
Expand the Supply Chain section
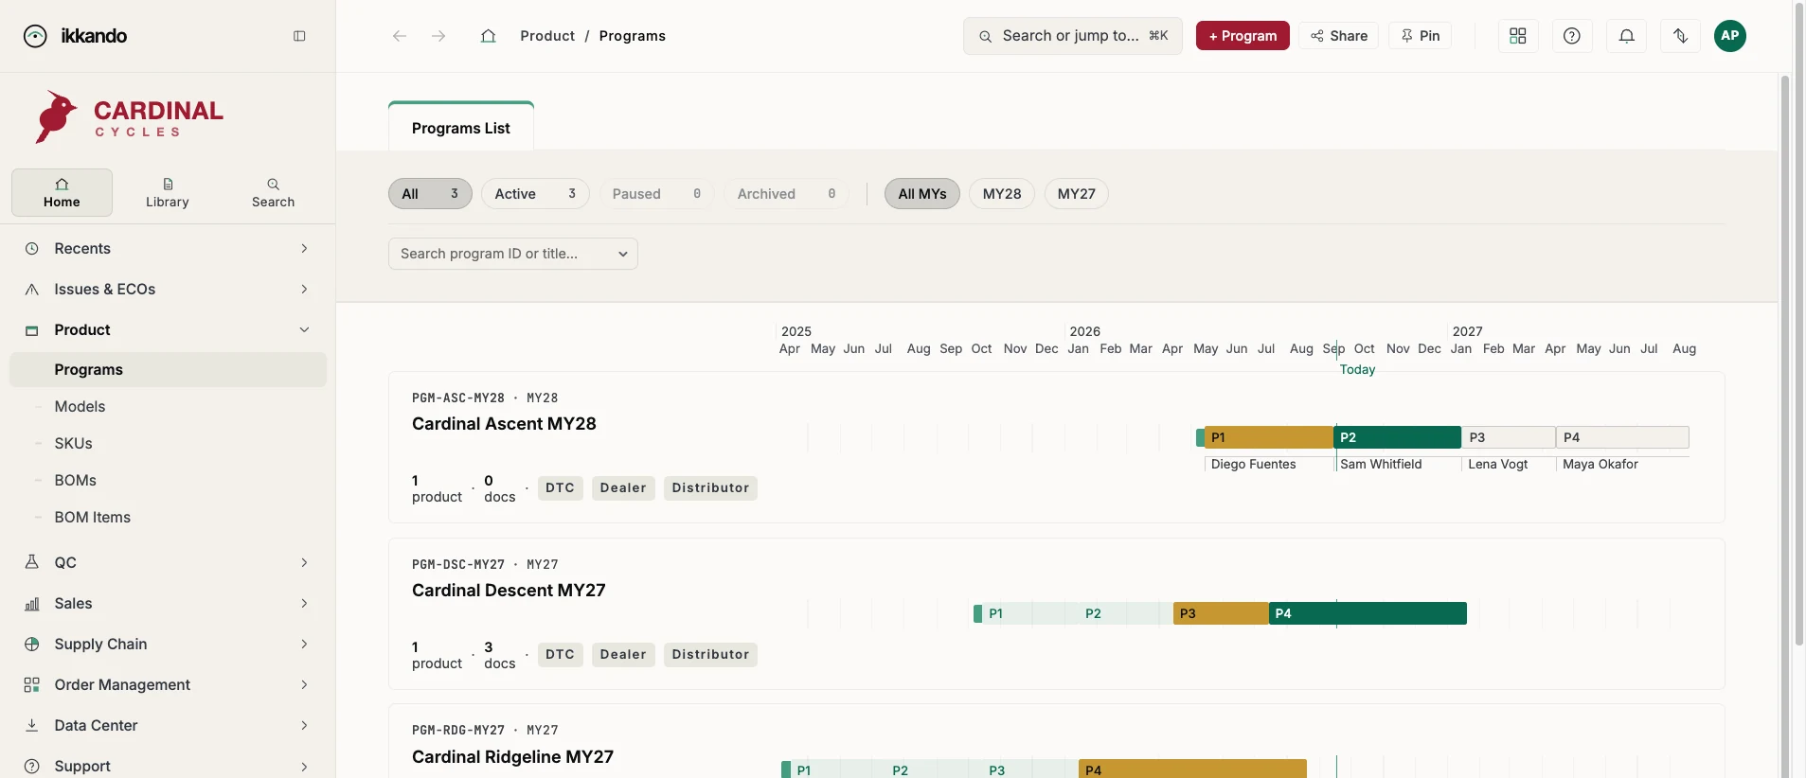pyautogui.click(x=168, y=645)
